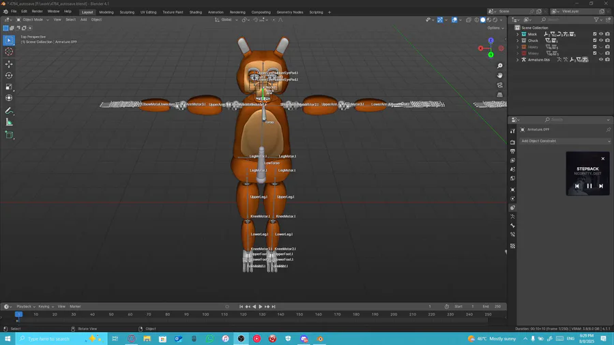The image size is (614, 345).
Task: Uncheck Chuck collection exclude checkbox
Action: pyautogui.click(x=595, y=41)
